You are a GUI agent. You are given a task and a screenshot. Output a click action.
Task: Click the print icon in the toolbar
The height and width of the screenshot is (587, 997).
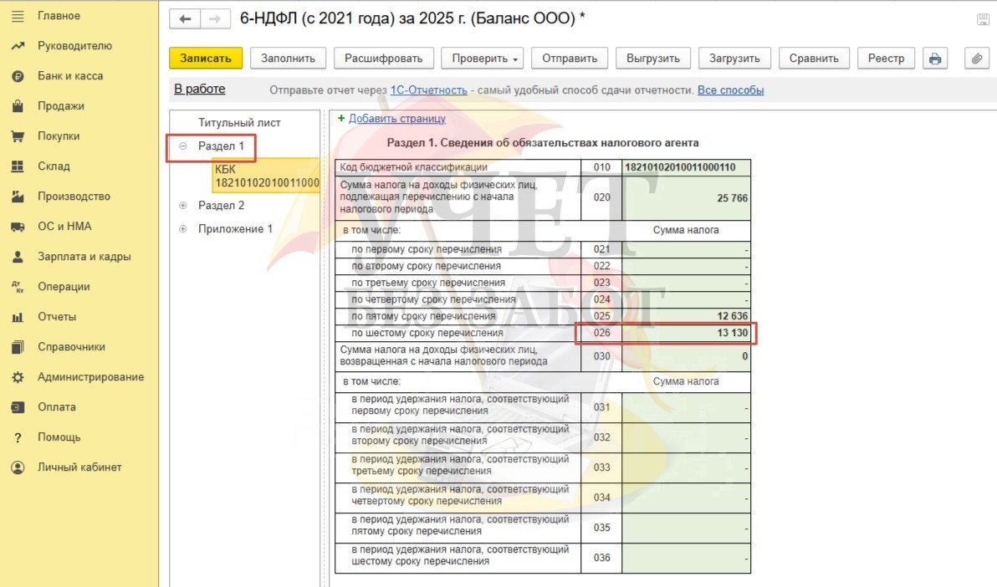935,59
